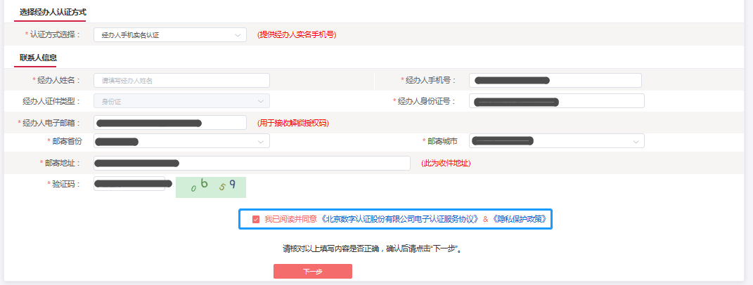Focus the 邮寄地址 text field
The height and width of the screenshot is (285, 753).
click(251, 163)
